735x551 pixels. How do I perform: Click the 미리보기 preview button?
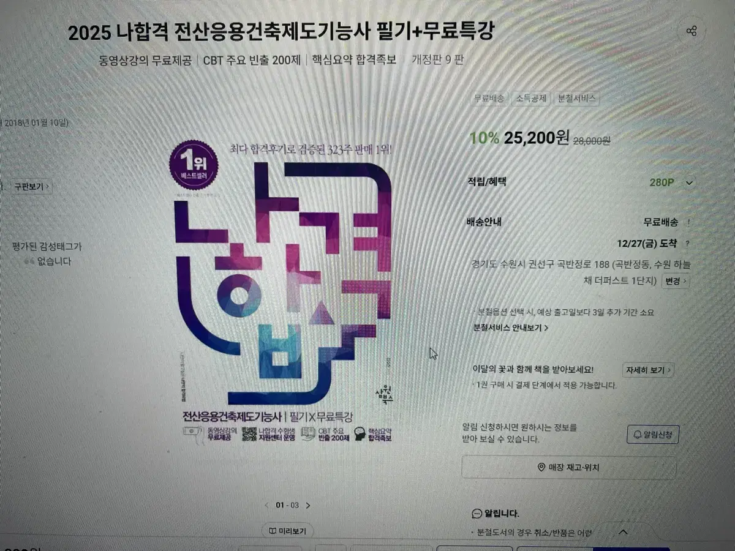coord(287,531)
